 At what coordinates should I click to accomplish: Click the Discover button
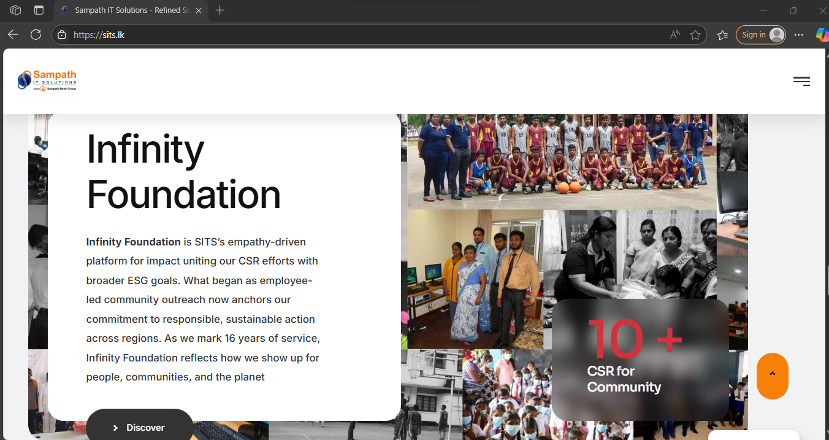(140, 426)
